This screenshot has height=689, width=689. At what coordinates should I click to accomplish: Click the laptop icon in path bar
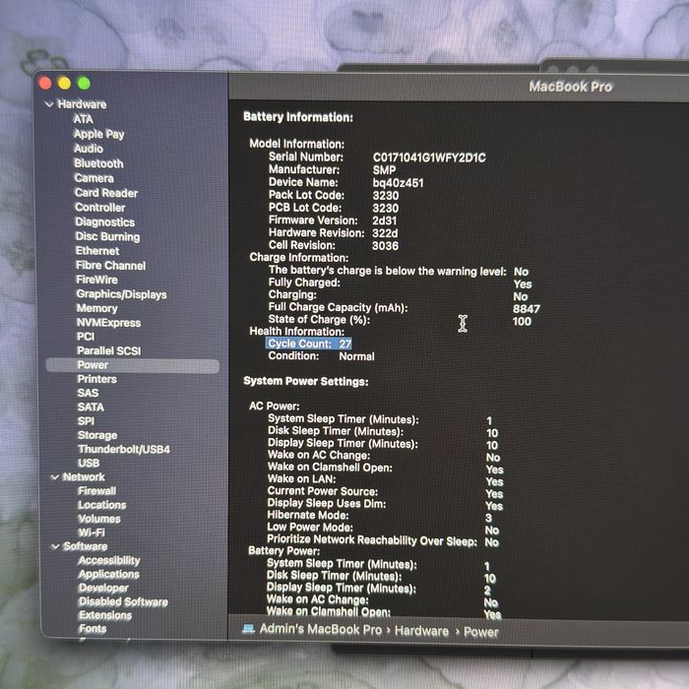click(x=249, y=629)
